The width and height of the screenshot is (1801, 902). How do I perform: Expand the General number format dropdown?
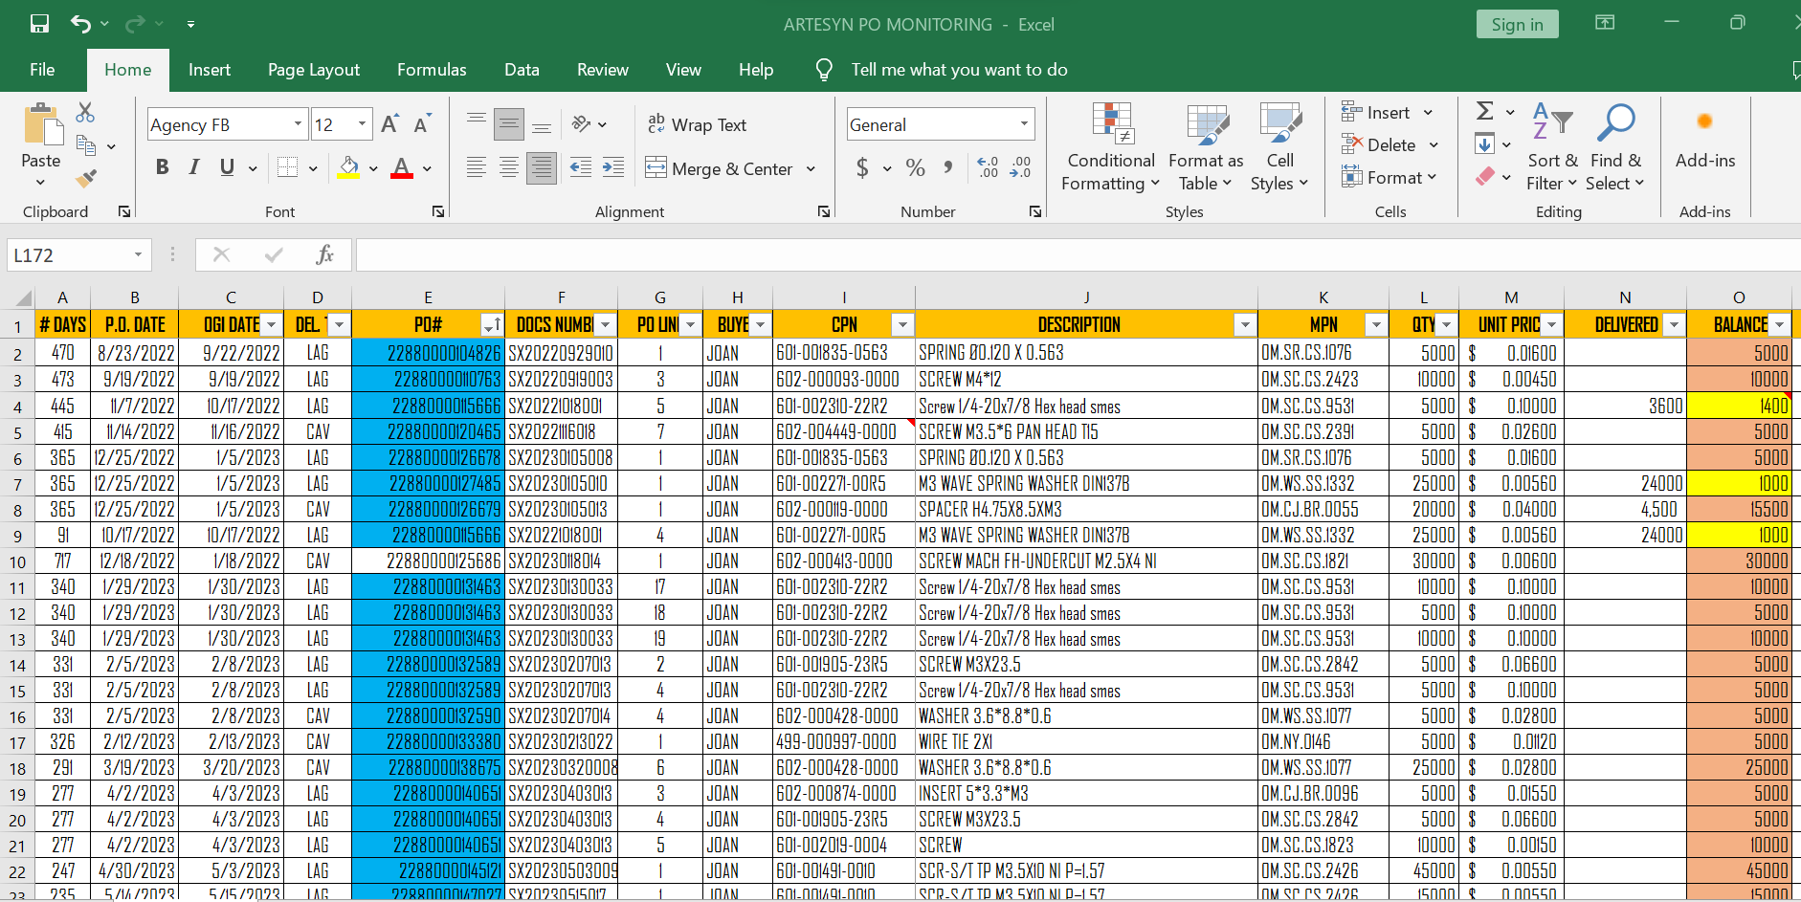(1024, 124)
